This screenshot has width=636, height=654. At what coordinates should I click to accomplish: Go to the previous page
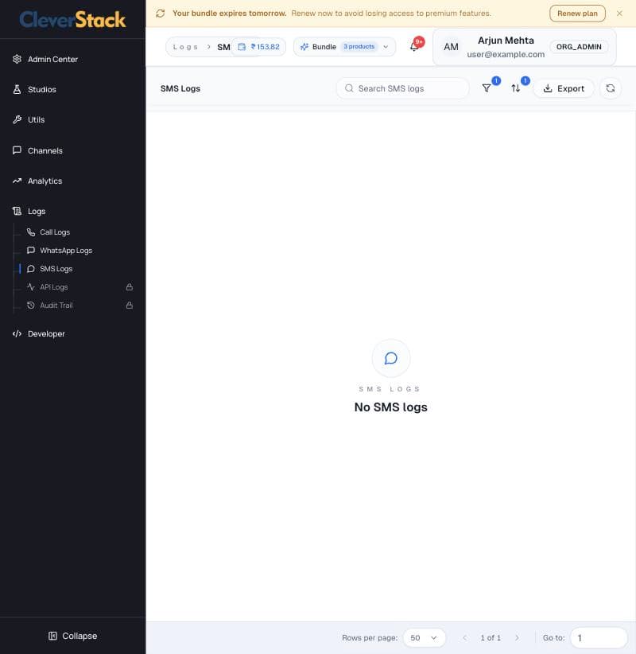click(465, 638)
